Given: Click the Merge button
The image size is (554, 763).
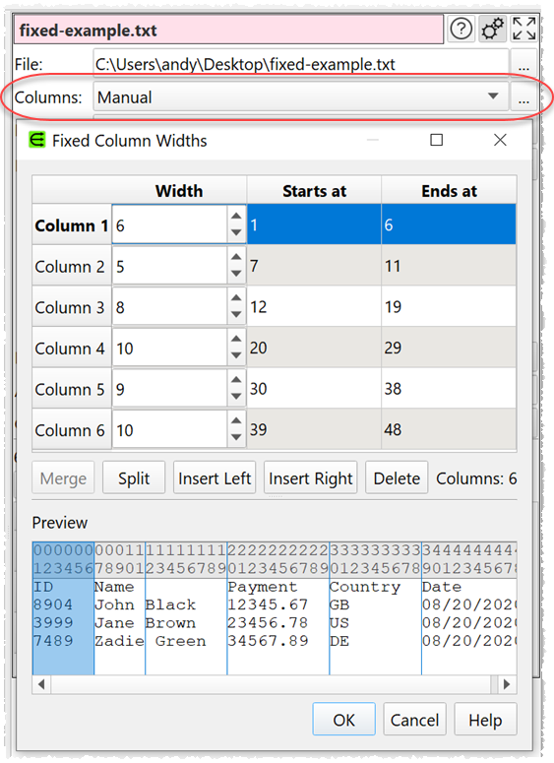Looking at the screenshot, I should pos(63,477).
